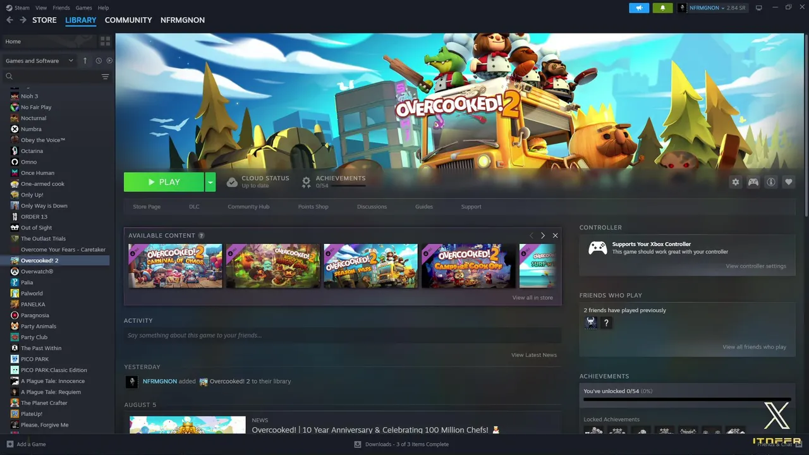Expand the dropdown arrow beside PLAY

tap(210, 182)
